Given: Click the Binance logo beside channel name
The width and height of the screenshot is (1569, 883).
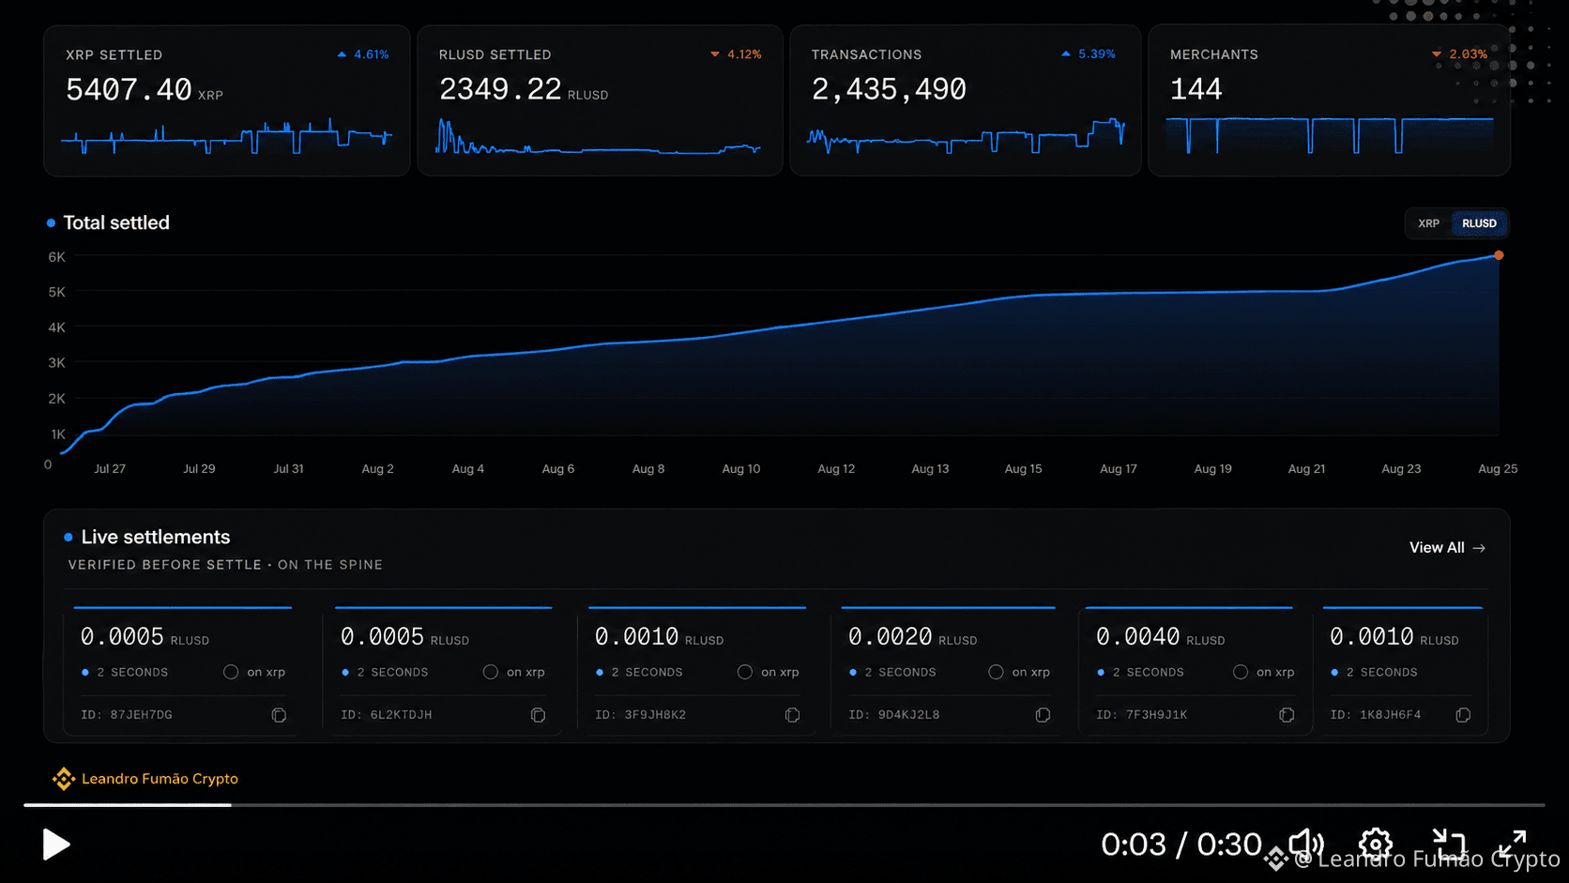Looking at the screenshot, I should pyautogui.click(x=63, y=779).
